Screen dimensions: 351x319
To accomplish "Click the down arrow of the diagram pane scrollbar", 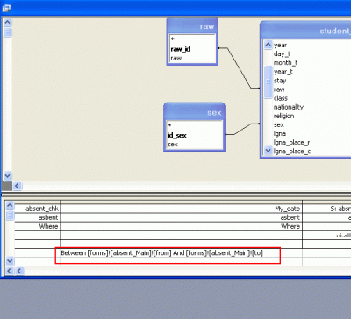I will pyautogui.click(x=8, y=175).
